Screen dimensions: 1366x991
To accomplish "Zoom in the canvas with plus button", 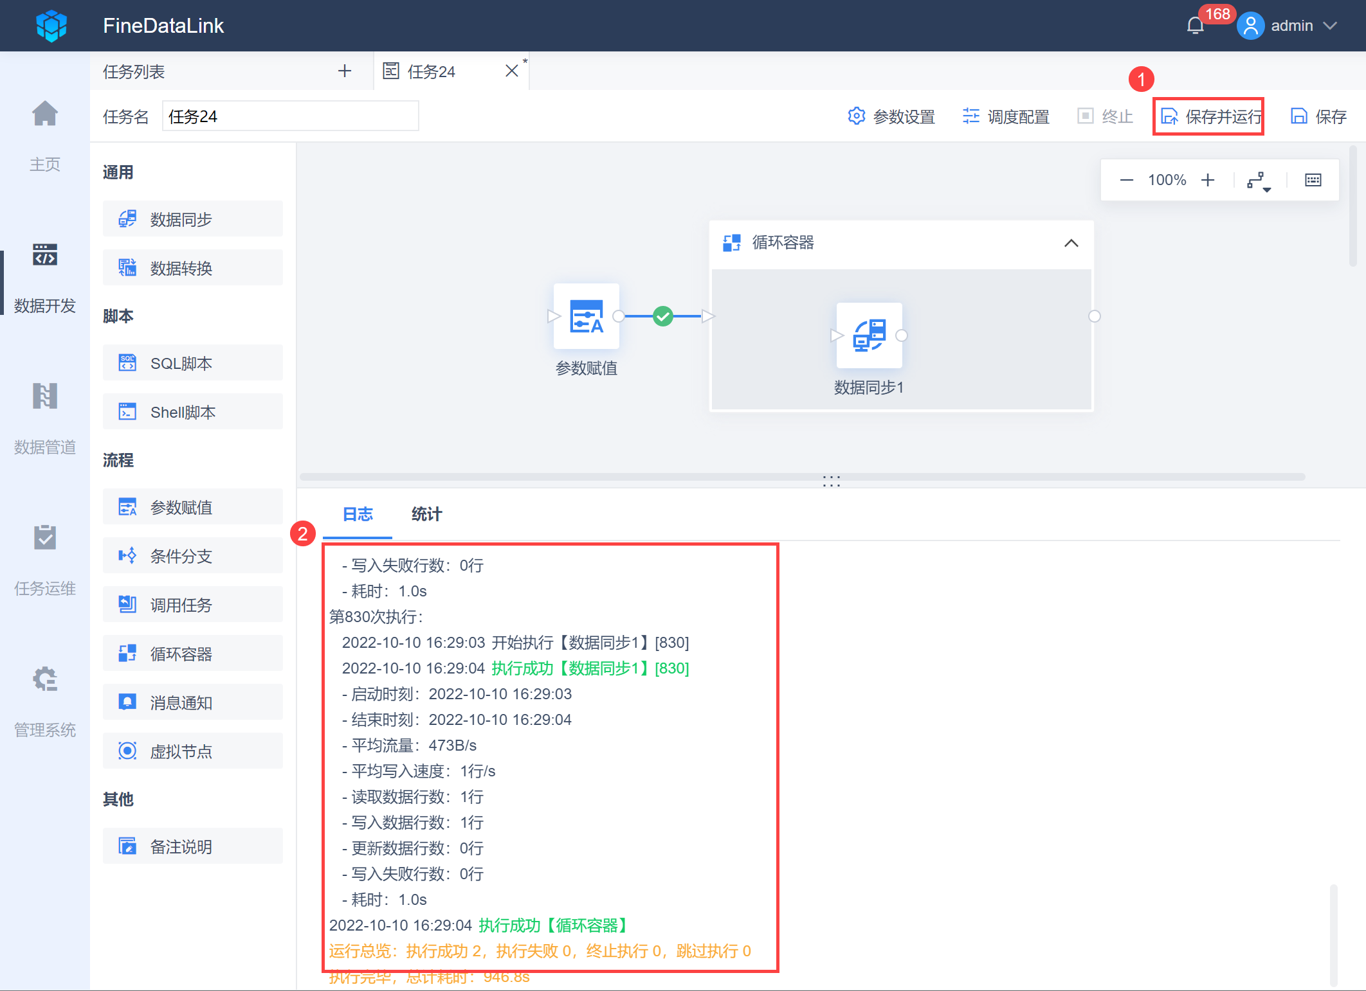I will pyautogui.click(x=1208, y=180).
